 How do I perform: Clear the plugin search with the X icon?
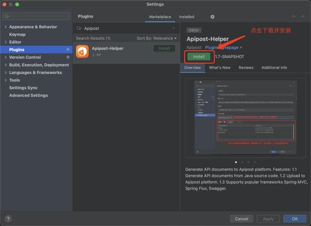tap(174, 28)
